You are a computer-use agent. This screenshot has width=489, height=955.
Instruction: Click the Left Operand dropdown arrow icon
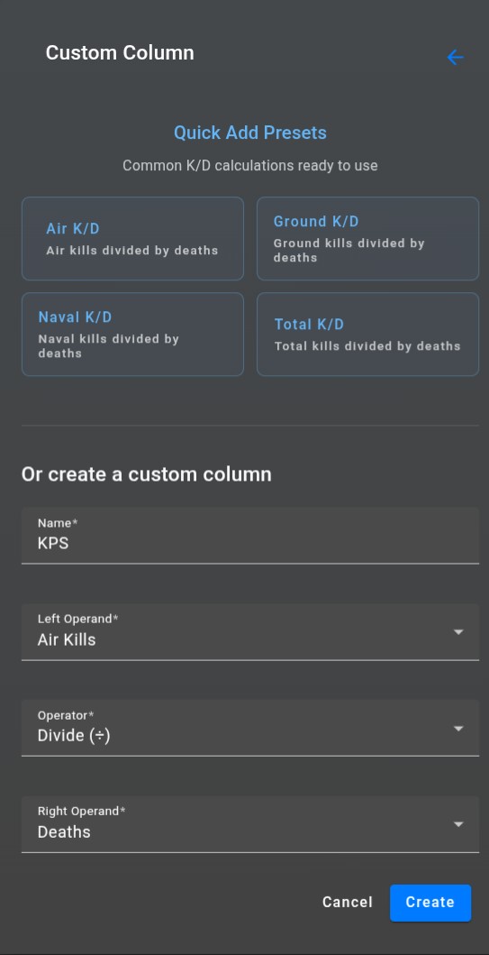(458, 632)
